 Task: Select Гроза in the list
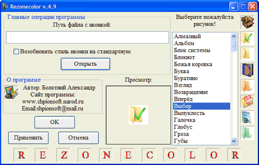202,134
